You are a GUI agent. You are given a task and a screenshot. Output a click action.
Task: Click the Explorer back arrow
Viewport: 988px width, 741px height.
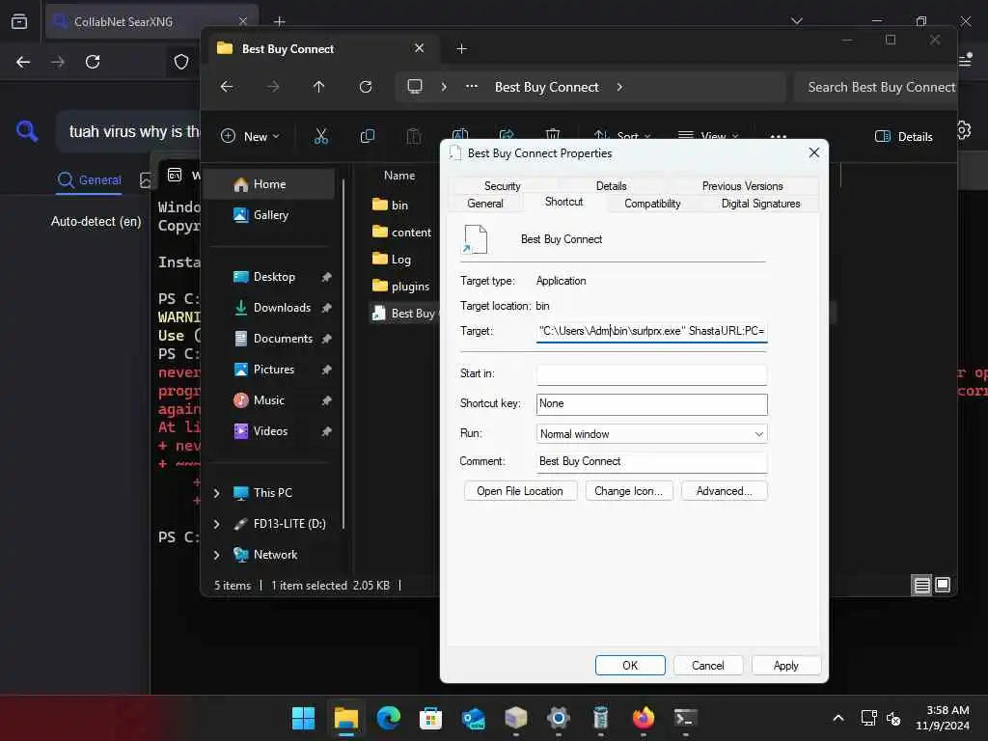[x=227, y=86]
